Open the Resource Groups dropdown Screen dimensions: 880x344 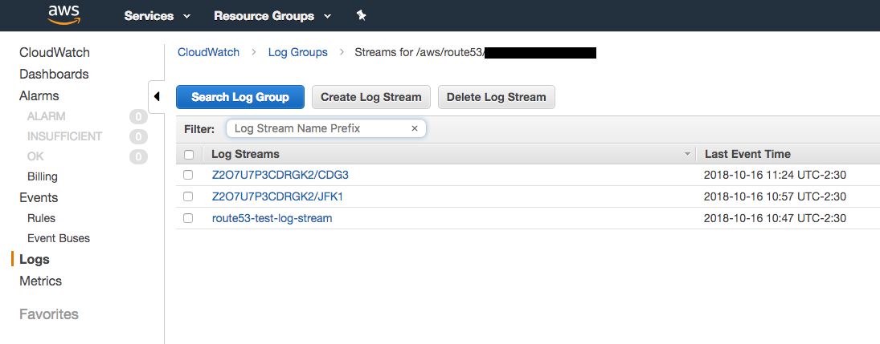(272, 16)
